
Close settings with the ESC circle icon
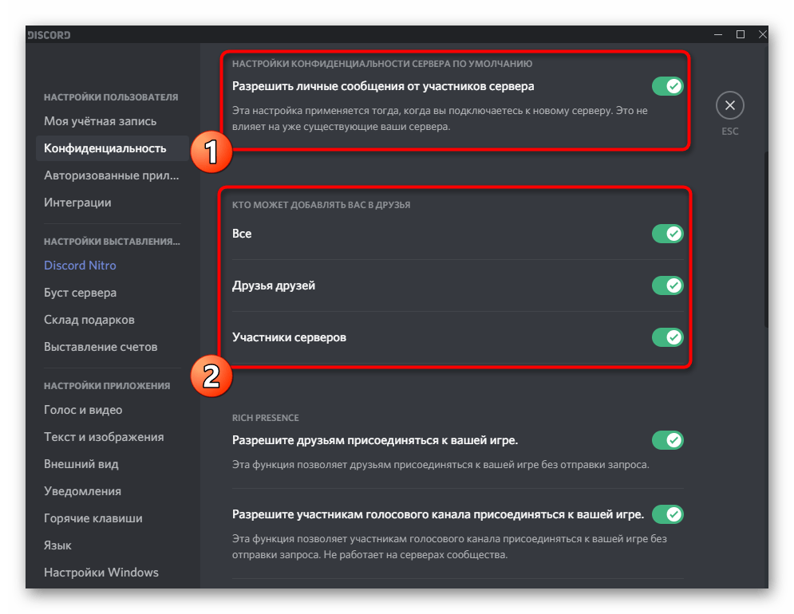pyautogui.click(x=729, y=105)
